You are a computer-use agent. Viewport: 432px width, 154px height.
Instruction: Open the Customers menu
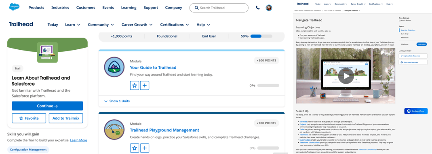[86, 8]
